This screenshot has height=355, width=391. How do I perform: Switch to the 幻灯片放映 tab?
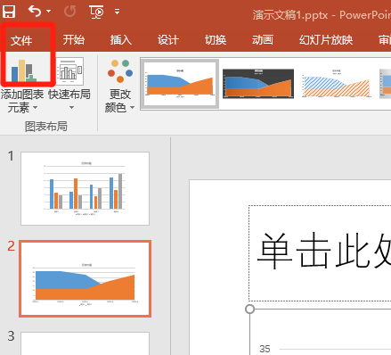click(326, 39)
